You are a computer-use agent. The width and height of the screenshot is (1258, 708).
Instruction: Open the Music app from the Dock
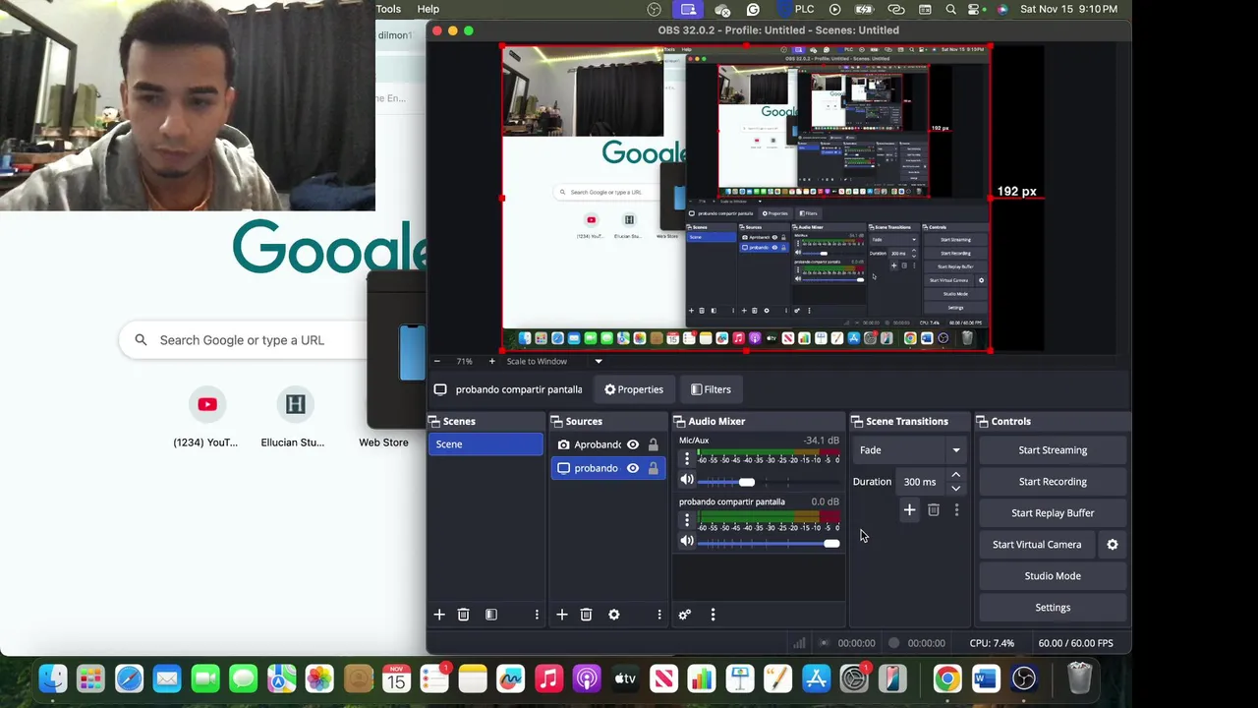(x=548, y=678)
